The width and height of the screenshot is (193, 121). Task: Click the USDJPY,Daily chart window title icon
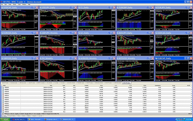coord(41,7)
